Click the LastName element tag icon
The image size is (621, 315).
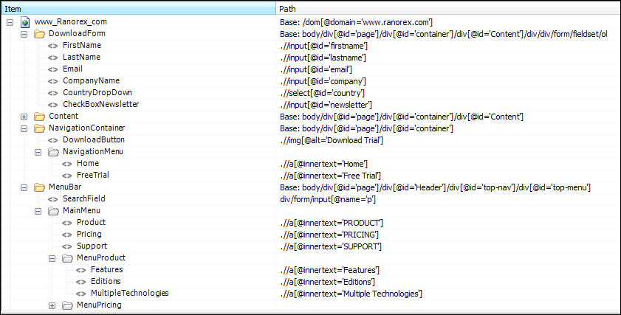click(52, 58)
